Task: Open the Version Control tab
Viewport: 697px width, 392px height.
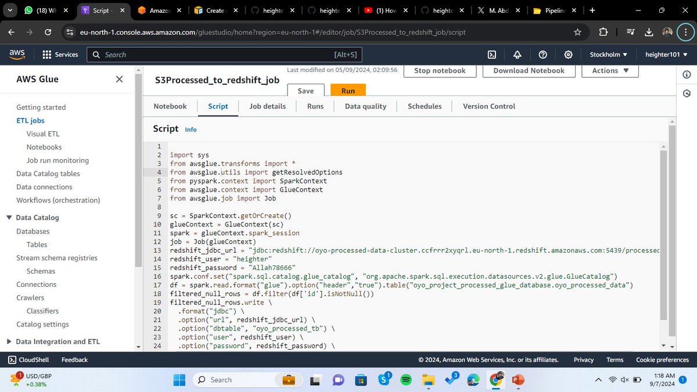Action: click(x=489, y=106)
